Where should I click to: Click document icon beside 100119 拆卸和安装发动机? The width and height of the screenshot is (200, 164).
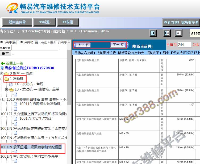pos(16,104)
